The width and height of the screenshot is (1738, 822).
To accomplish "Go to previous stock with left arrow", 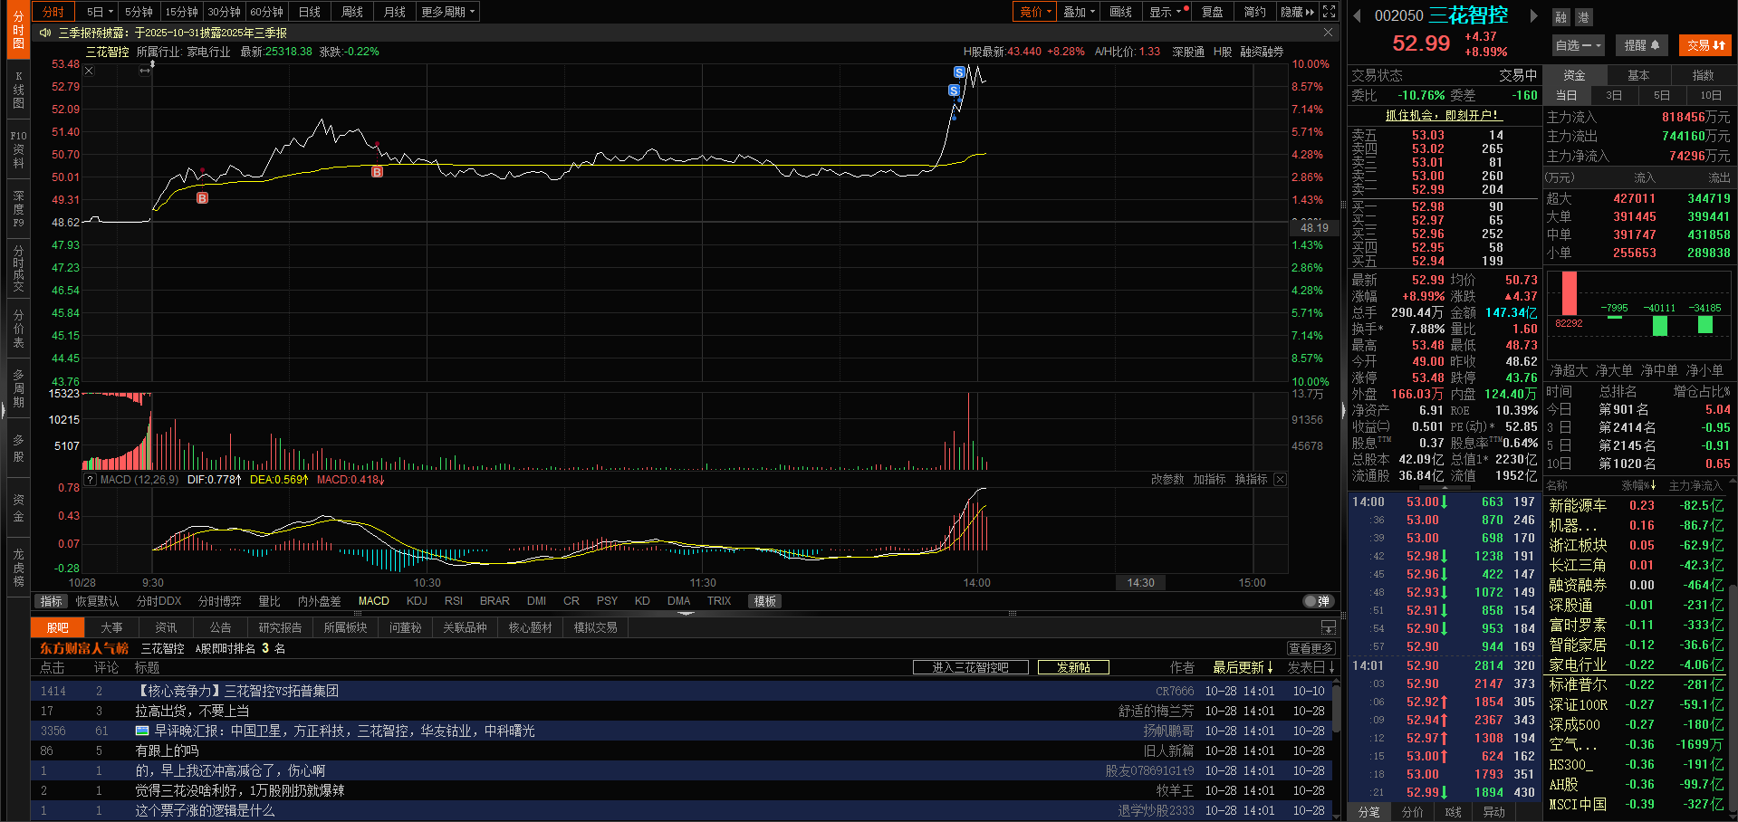I will [1357, 15].
